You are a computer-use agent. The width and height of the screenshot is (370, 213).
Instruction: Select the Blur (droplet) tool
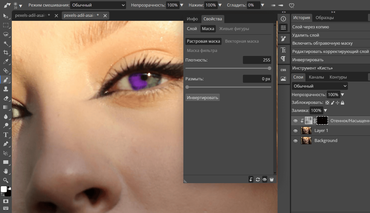[x=6, y=116]
